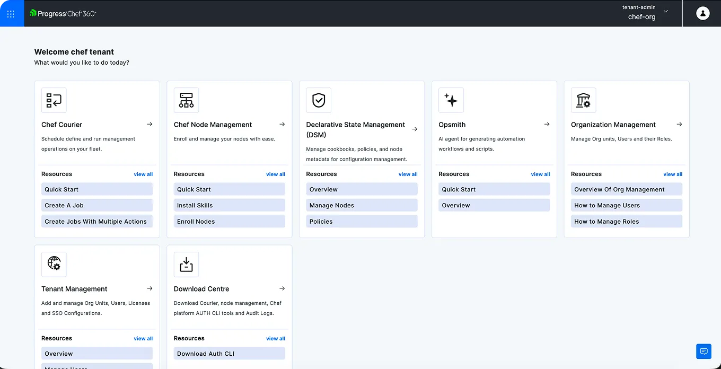Viewport: 721px width, 369px height.
Task: Open the Manage Nodes resource
Action: [x=362, y=205]
